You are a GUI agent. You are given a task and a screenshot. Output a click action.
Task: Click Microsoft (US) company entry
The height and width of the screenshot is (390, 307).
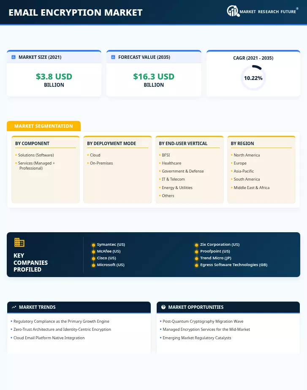(111, 265)
